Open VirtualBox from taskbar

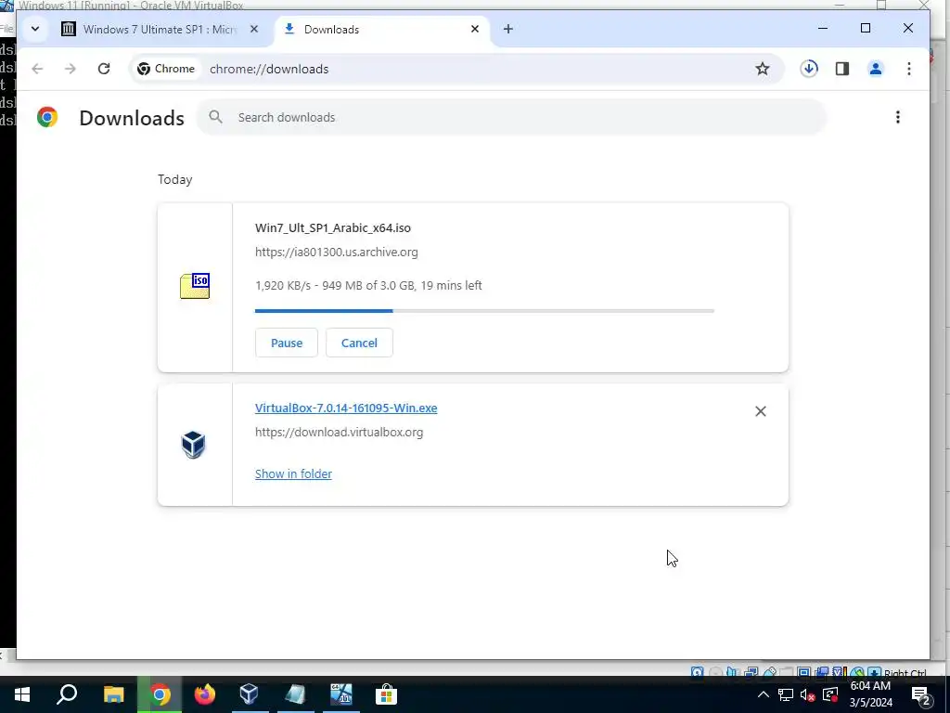[x=249, y=694]
